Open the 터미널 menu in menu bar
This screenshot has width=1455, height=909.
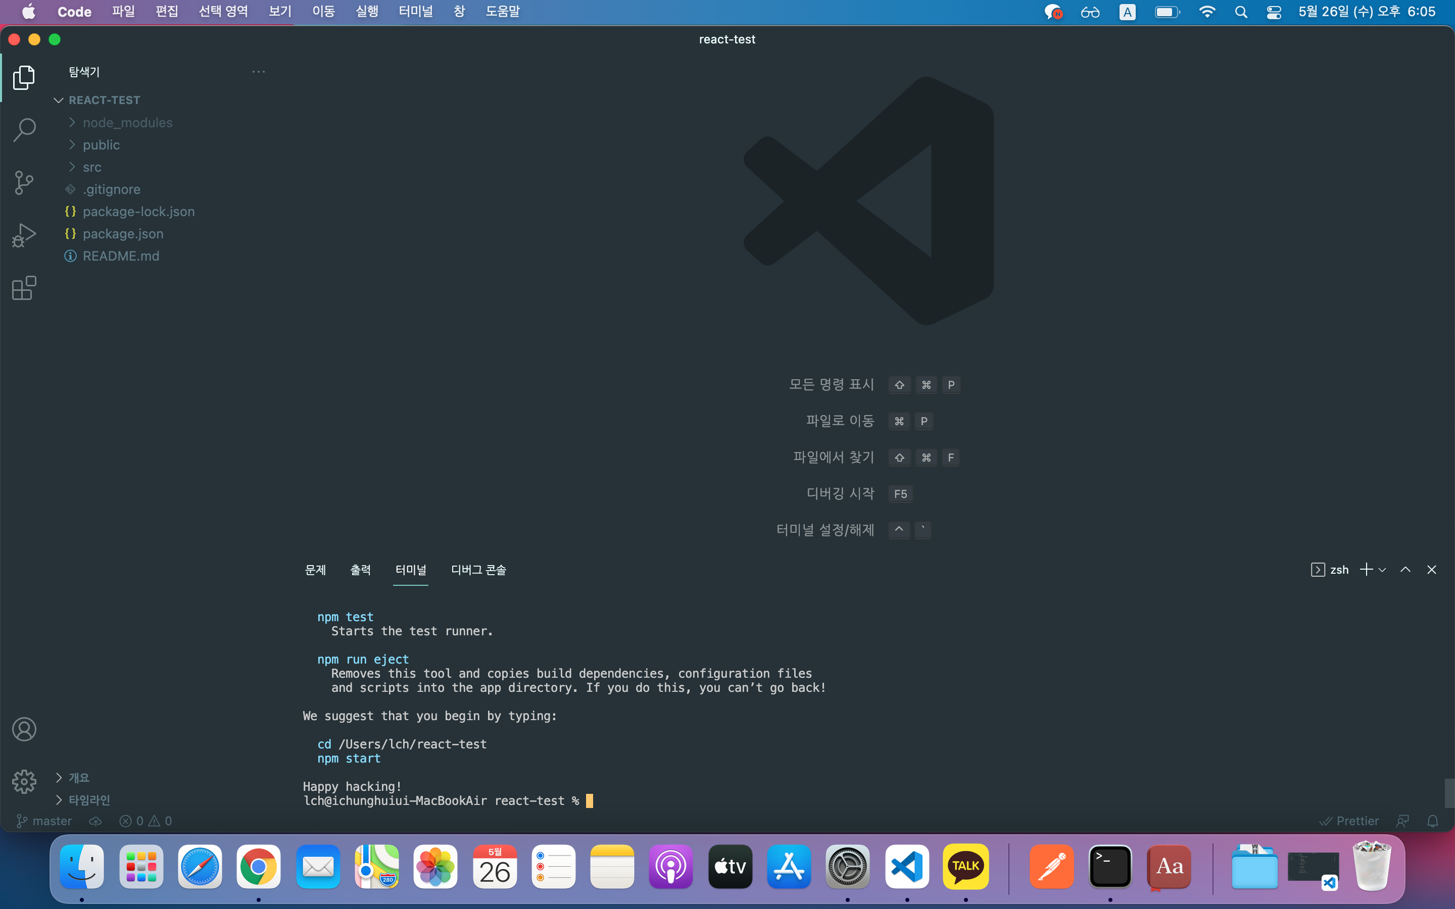point(415,12)
